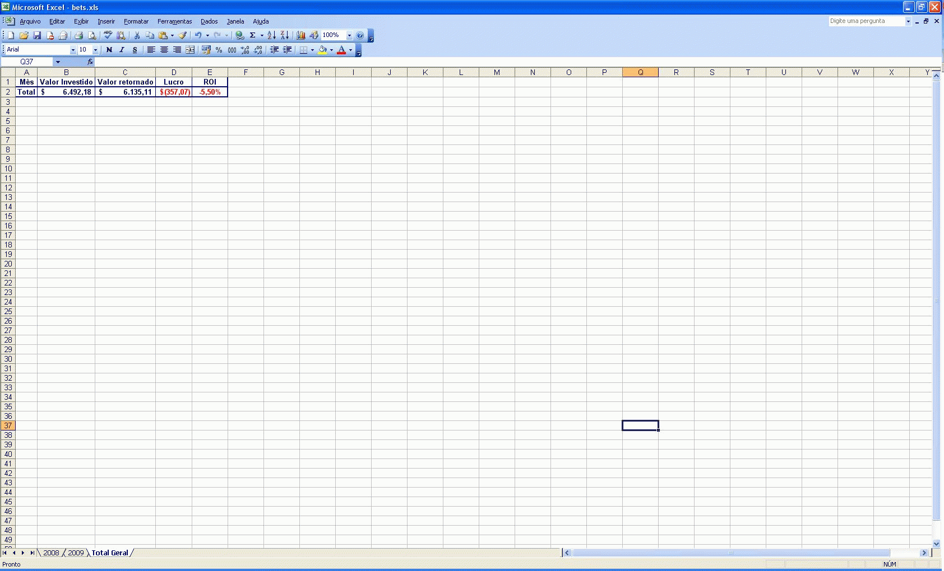944x571 pixels.
Task: Open the font name dropdown
Action: [x=72, y=50]
